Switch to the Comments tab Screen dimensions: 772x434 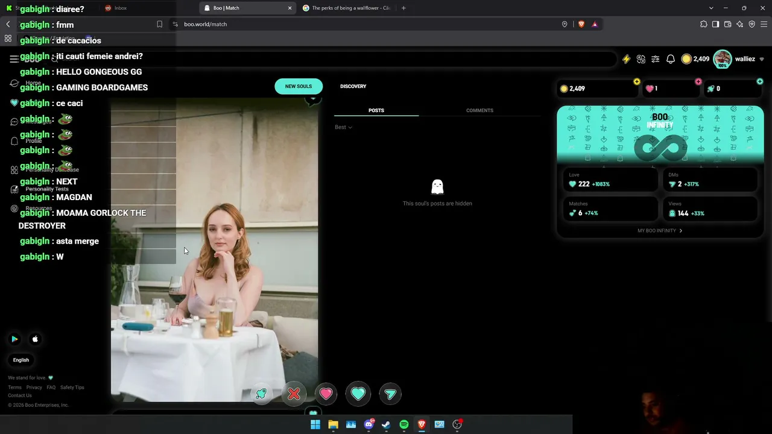coord(479,110)
